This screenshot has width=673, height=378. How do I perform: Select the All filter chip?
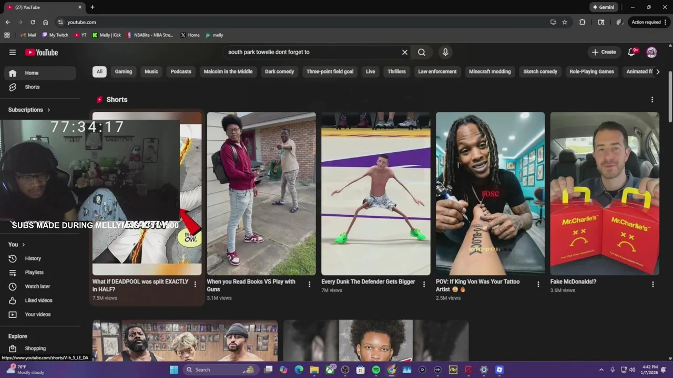coord(99,71)
